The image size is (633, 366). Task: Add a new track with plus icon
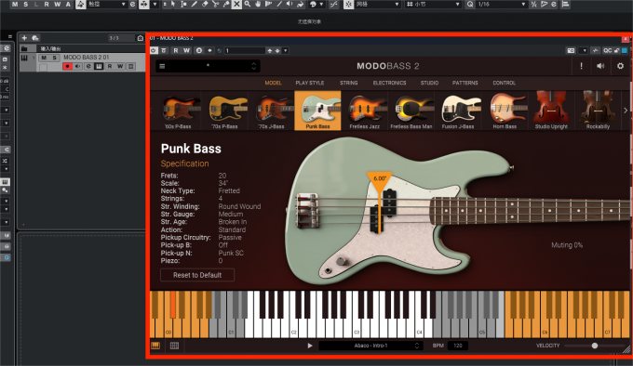pos(24,38)
